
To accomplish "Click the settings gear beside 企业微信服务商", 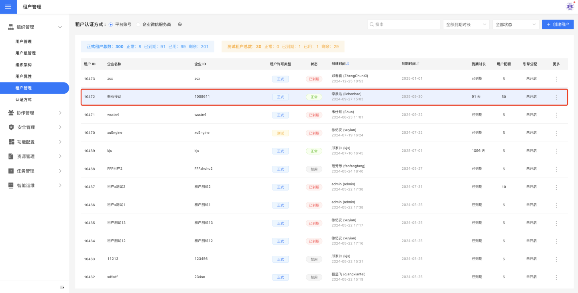I will click(x=180, y=24).
